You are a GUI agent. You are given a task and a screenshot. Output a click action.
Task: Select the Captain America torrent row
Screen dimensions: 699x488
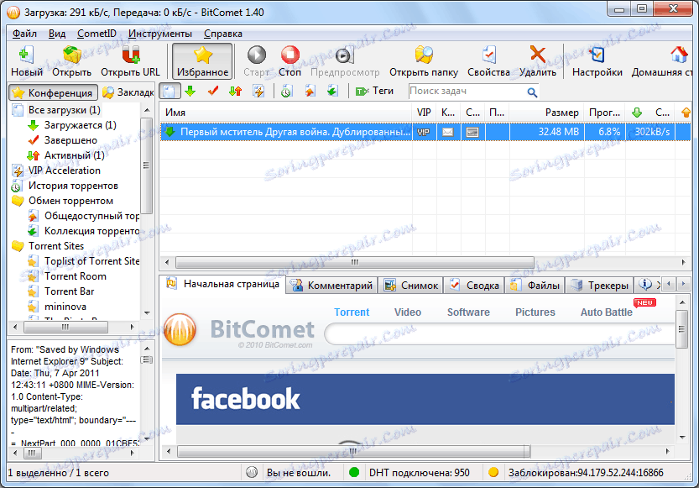pos(425,133)
